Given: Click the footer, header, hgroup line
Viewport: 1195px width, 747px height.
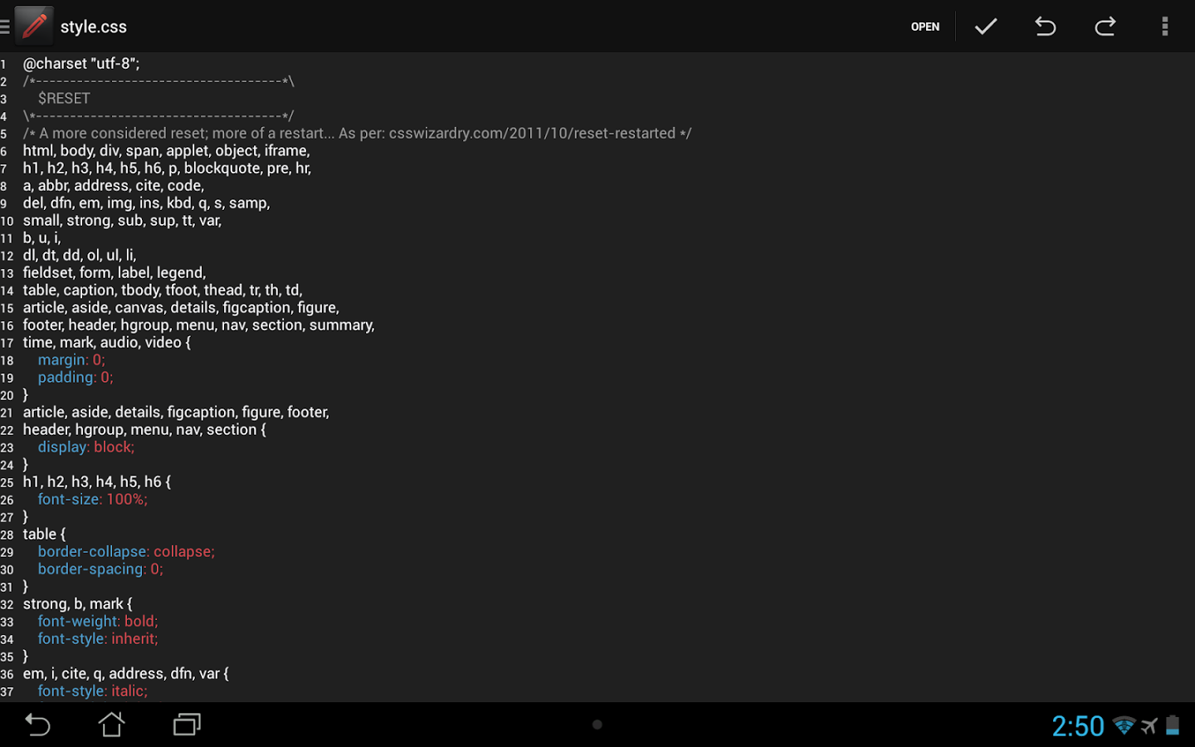Looking at the screenshot, I should (x=198, y=325).
